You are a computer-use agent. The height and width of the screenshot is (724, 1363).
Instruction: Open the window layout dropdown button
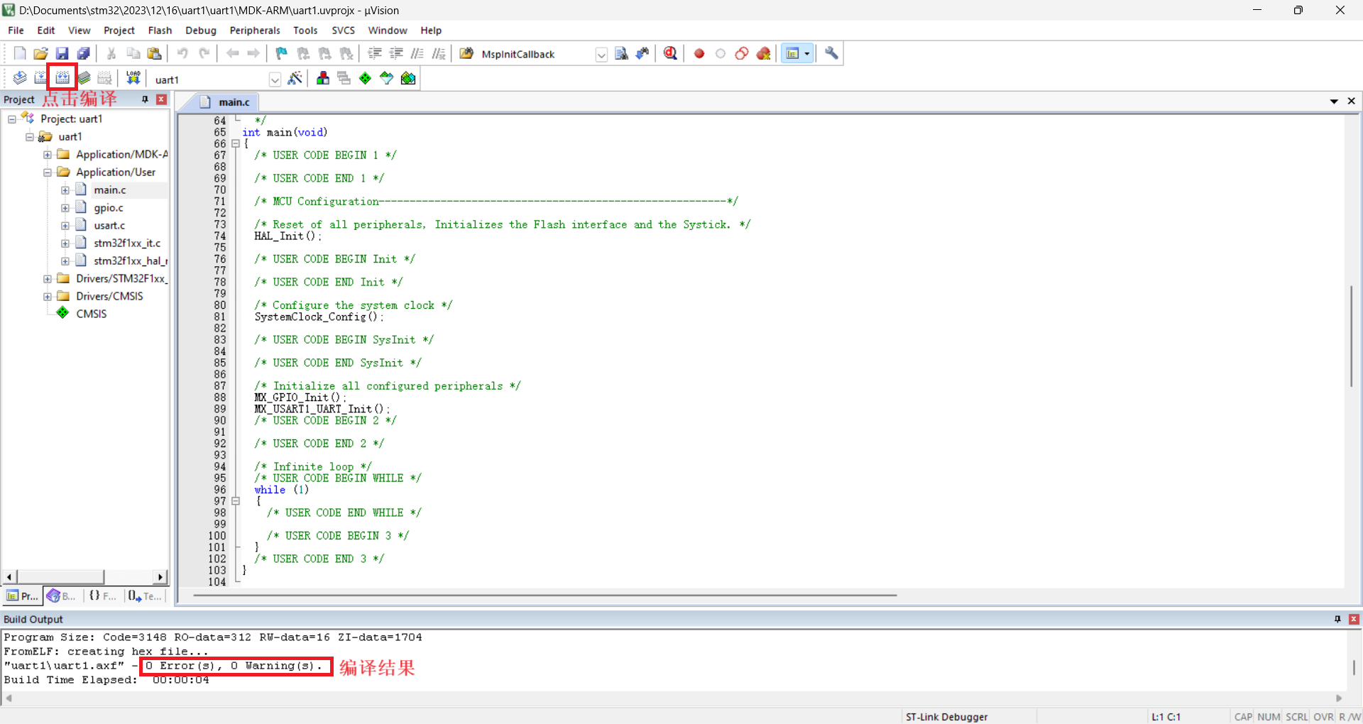(x=807, y=54)
